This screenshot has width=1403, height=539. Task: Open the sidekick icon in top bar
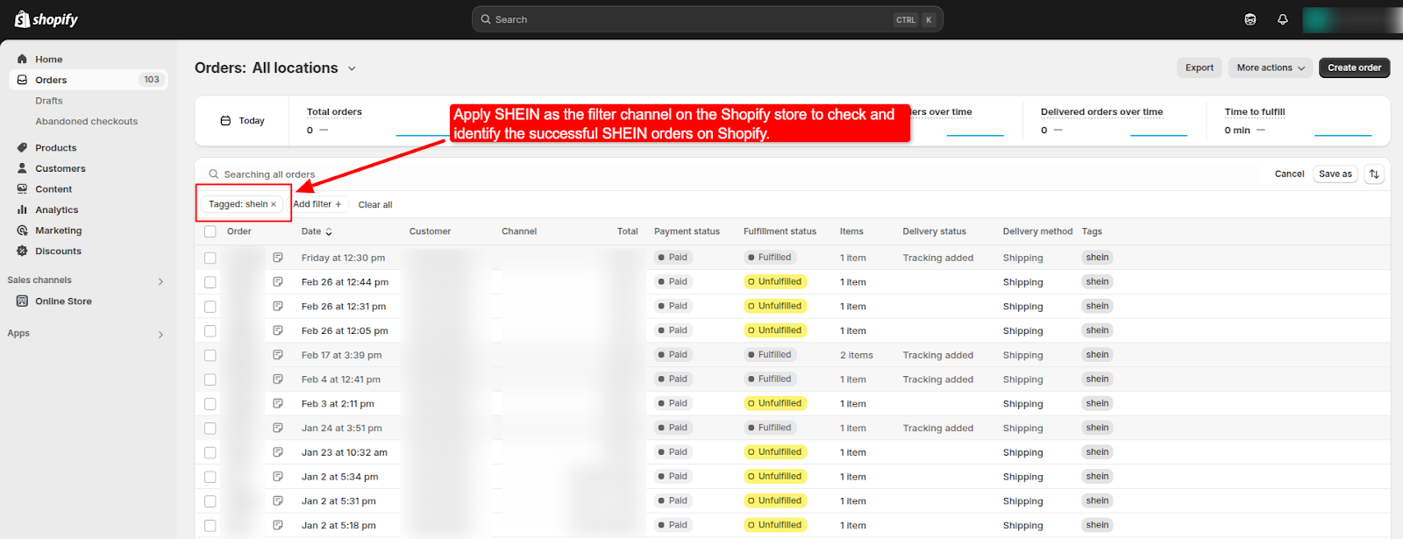1250,19
